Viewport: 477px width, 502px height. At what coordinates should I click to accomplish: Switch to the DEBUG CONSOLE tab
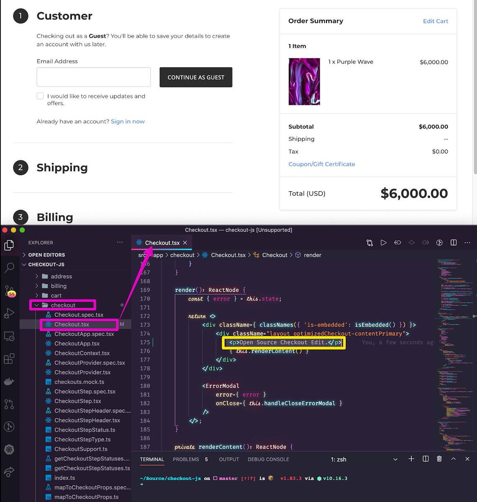268,459
